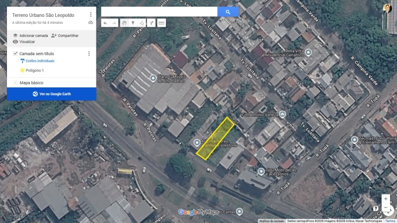
Task: Click Visualizar
Action: [x=27, y=42]
